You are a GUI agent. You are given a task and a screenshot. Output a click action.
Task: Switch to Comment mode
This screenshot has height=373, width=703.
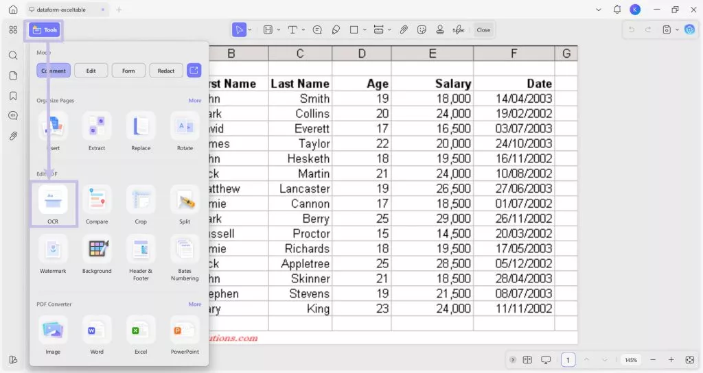tap(54, 71)
